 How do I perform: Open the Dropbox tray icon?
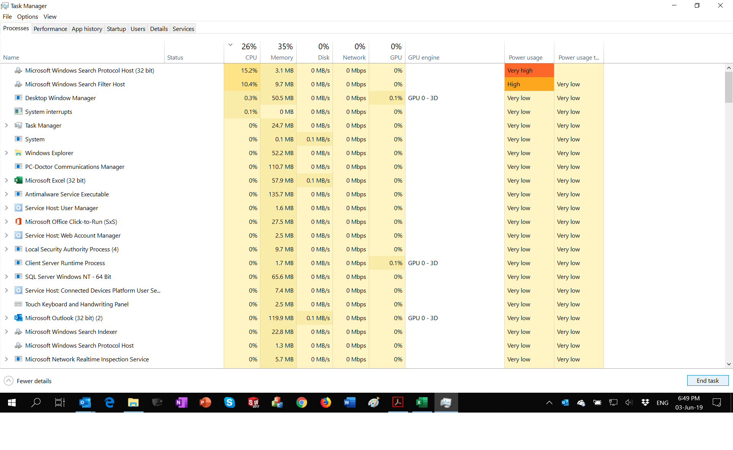click(645, 402)
